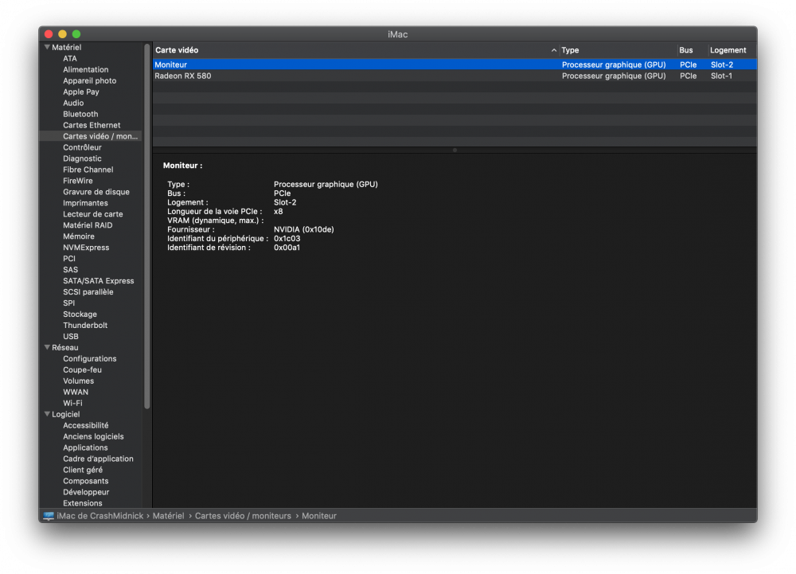Image resolution: width=796 pixels, height=574 pixels.
Task: Click the sort arrow in Carte vidéo header
Action: pyautogui.click(x=553, y=50)
